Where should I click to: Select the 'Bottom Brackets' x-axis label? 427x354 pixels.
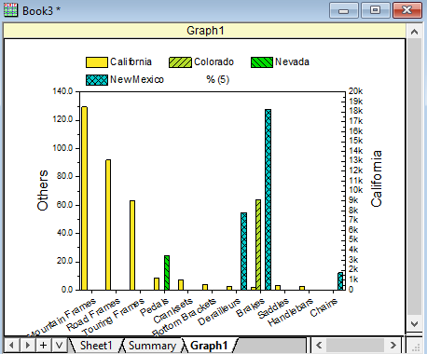[184, 317]
